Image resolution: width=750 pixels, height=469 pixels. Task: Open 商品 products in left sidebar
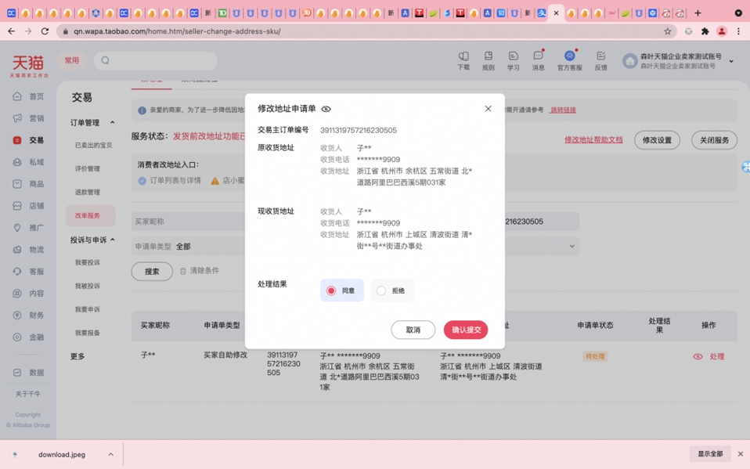(28, 184)
